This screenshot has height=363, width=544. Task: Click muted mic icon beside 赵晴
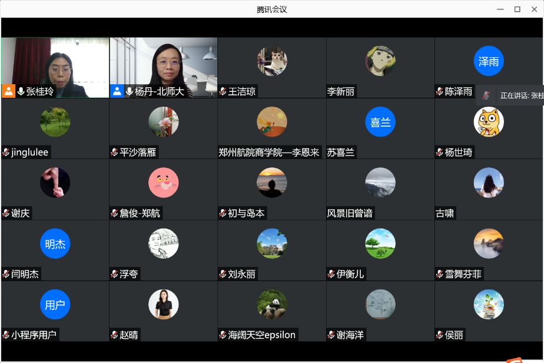pyautogui.click(x=114, y=335)
